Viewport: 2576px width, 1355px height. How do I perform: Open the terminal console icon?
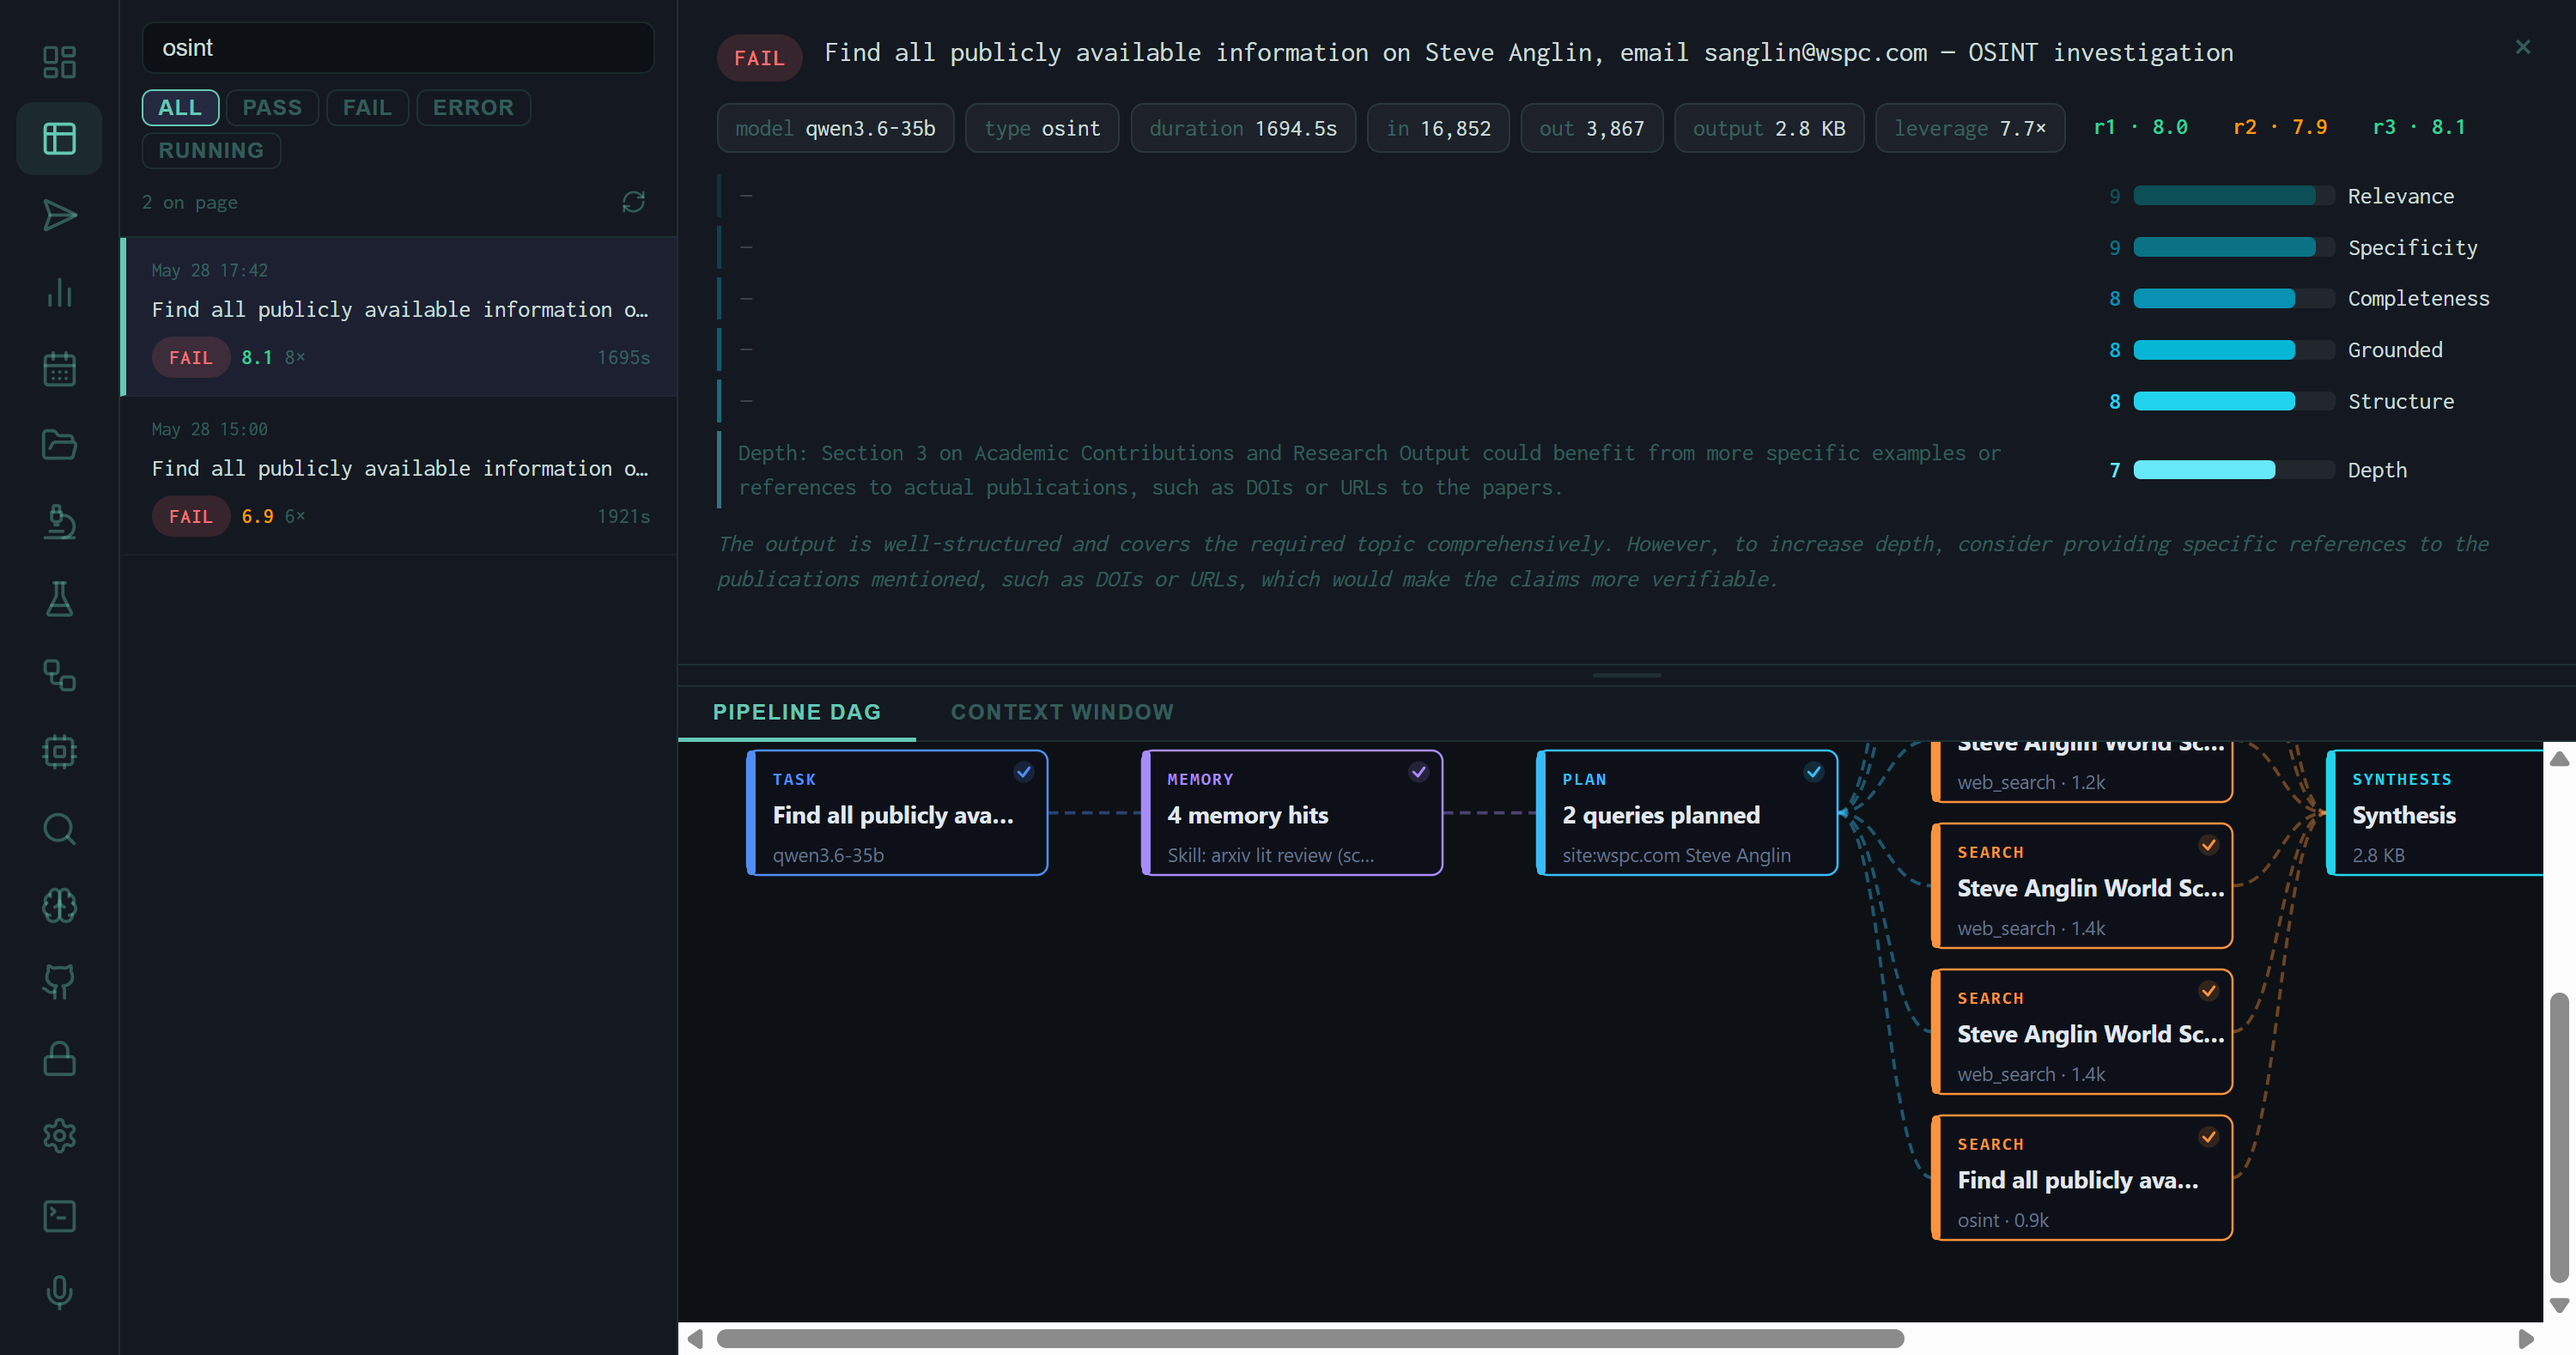[x=59, y=1216]
